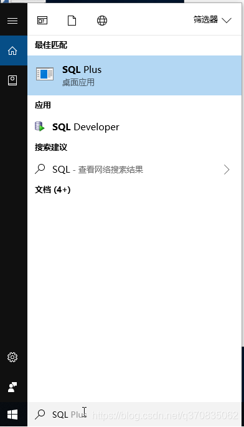Select the Home icon in sidebar
The image size is (244, 427).
pyautogui.click(x=12, y=50)
